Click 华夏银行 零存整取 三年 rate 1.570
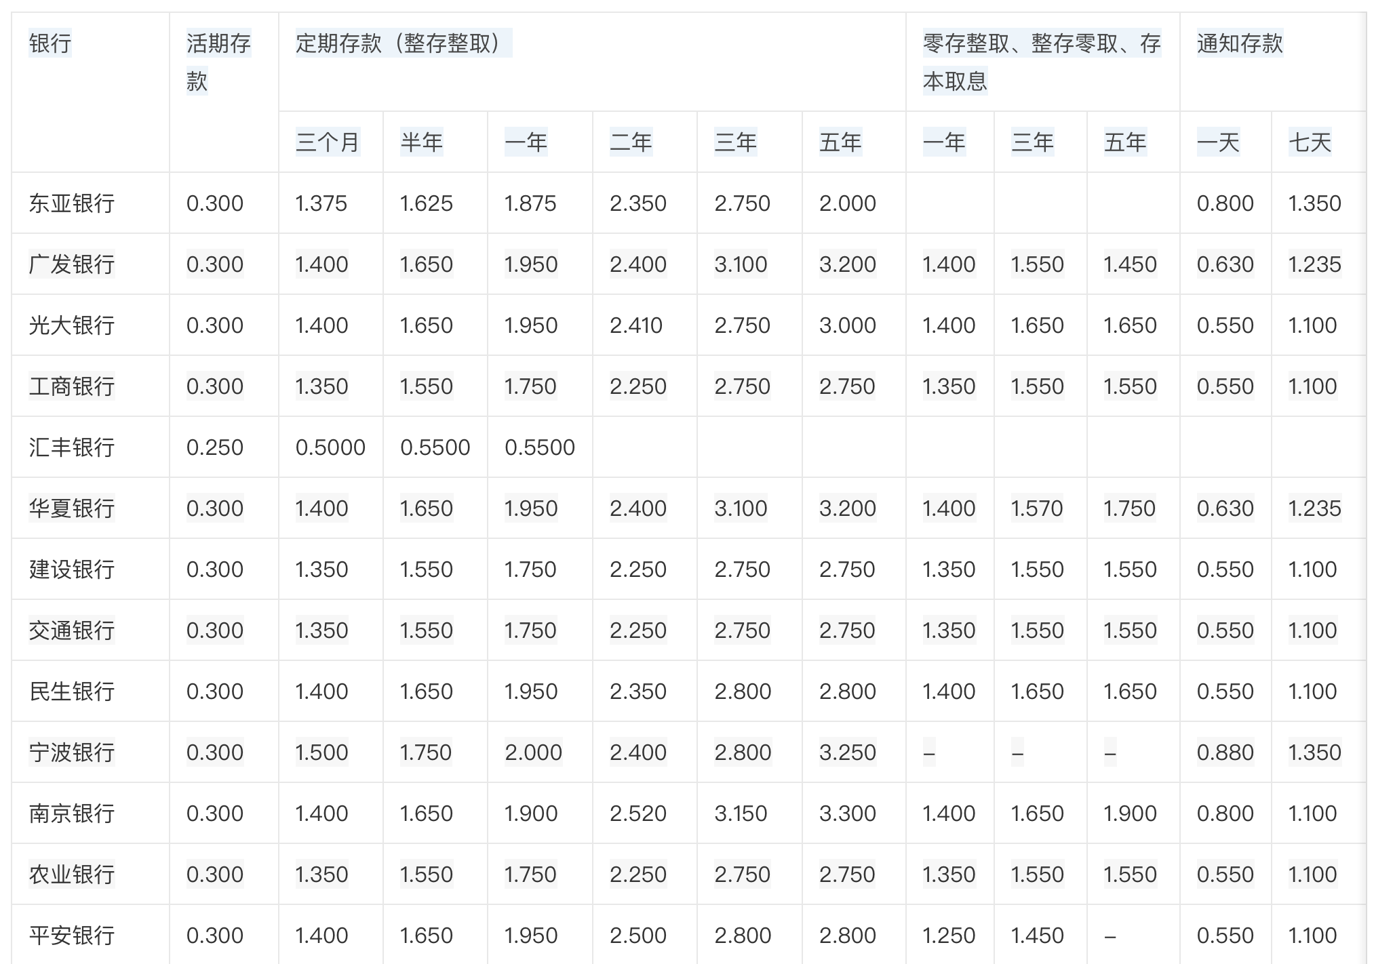The height and width of the screenshot is (964, 1374). pos(1036,508)
